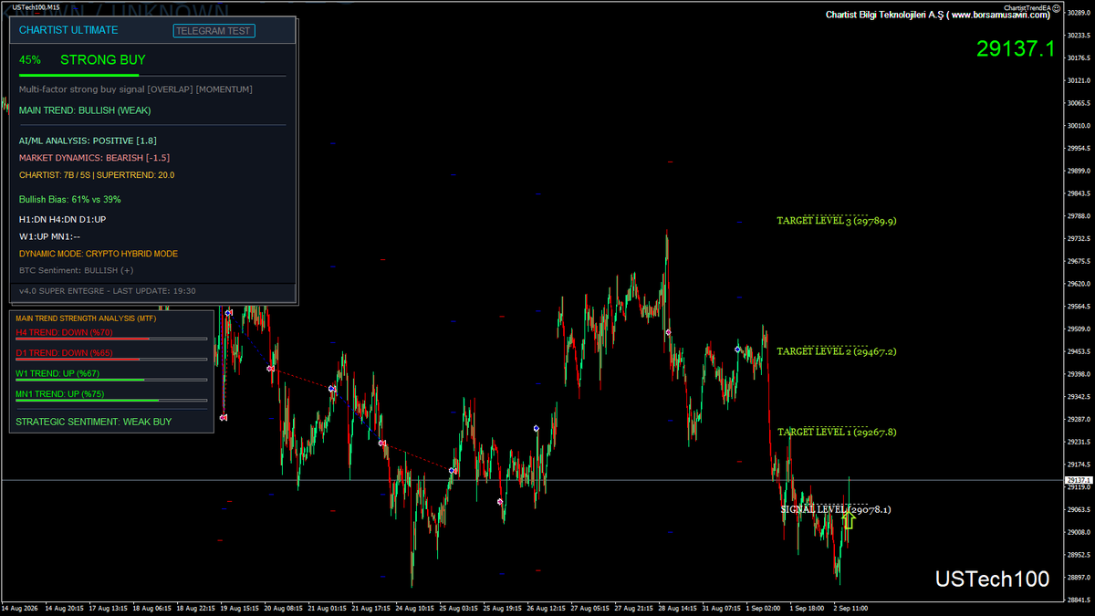Click the 45% strength value
Viewport: 1095px width, 616px height.
coord(29,60)
